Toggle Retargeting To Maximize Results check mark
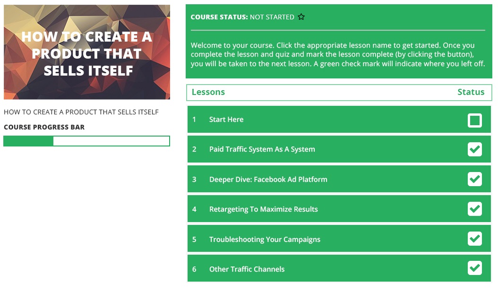Screen dimensions: 498x292 tap(474, 209)
